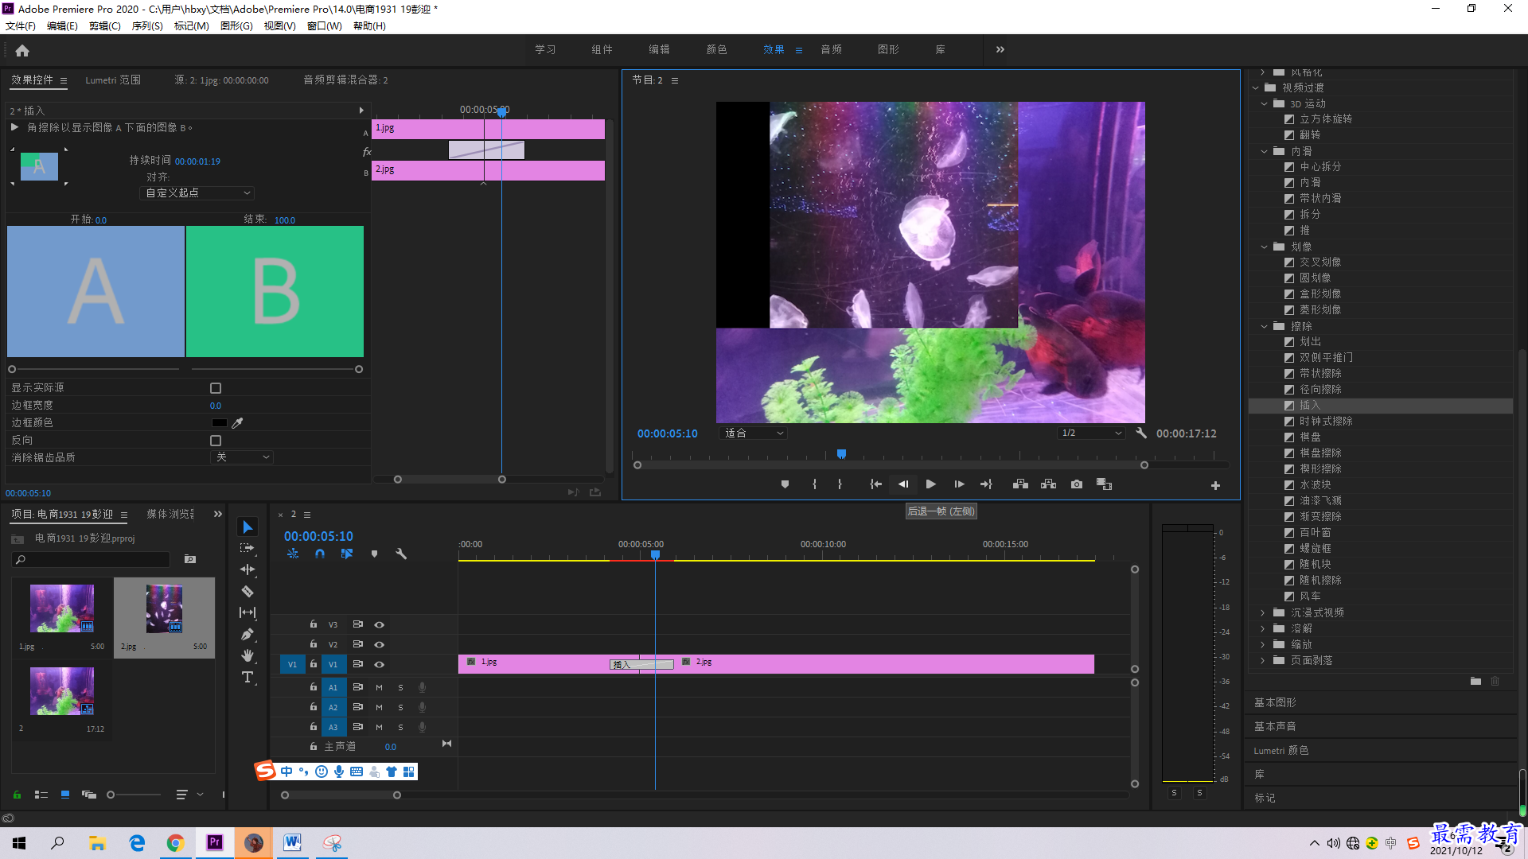Click new bin icon in project panel
The width and height of the screenshot is (1528, 859).
pyautogui.click(x=190, y=559)
